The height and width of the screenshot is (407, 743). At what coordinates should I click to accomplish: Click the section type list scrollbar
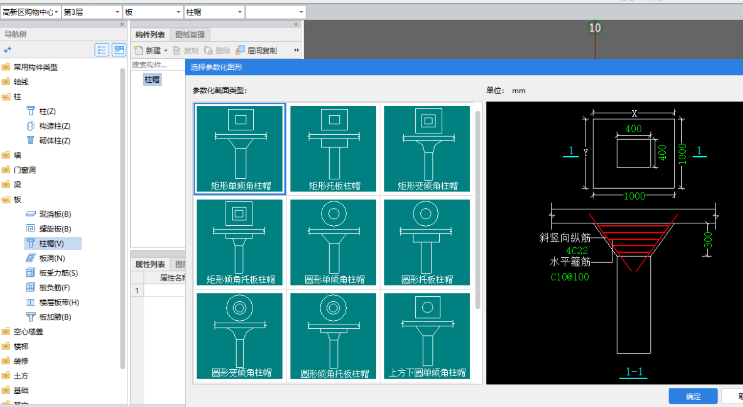click(478, 210)
